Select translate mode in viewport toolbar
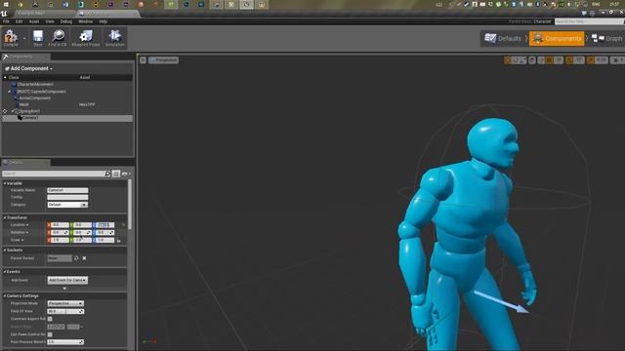Screen dimensions: 625x351 (x=508, y=60)
